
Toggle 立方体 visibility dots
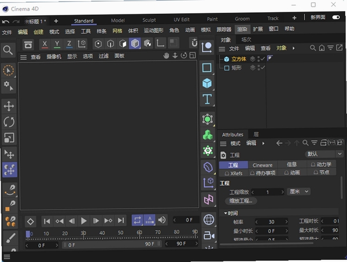point(259,59)
